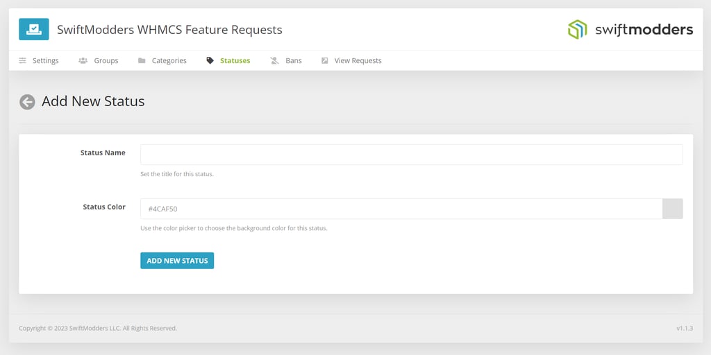Open the View Requests tab
Image resolution: width=711 pixels, height=355 pixels.
click(351, 61)
